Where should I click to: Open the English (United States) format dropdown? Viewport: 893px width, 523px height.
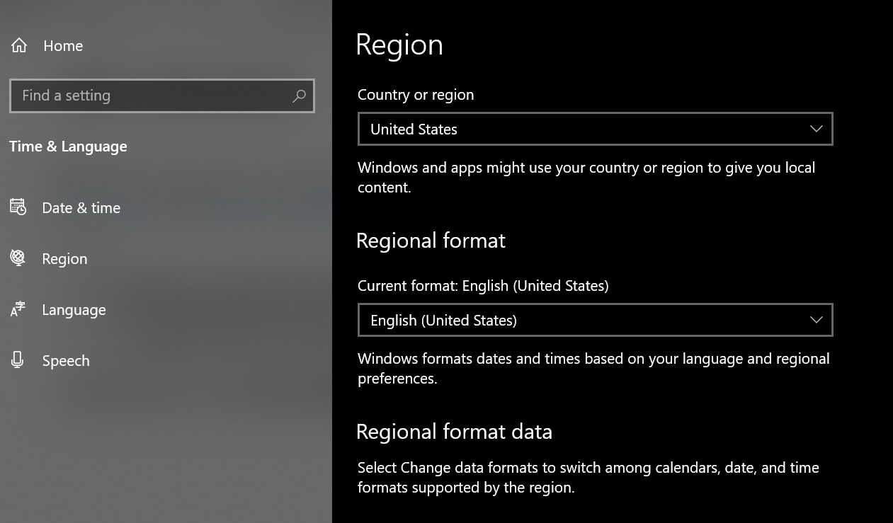pos(596,320)
